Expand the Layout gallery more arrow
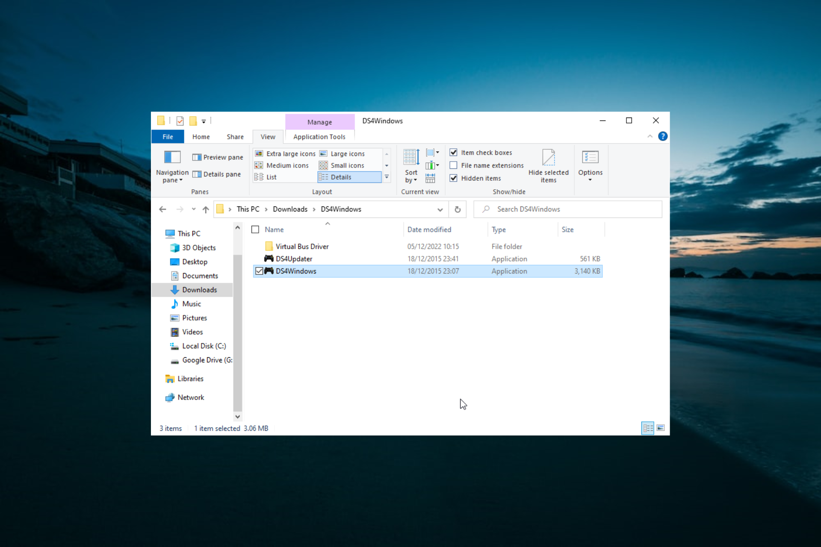The image size is (821, 547). (x=387, y=177)
